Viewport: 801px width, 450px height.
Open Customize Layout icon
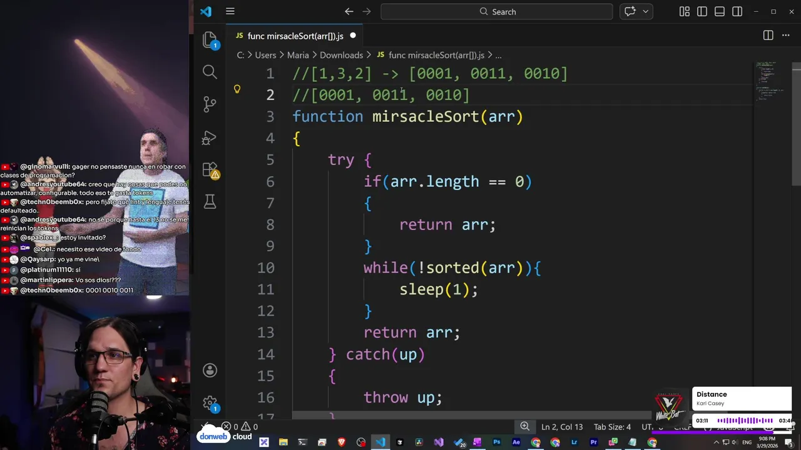pyautogui.click(x=685, y=11)
